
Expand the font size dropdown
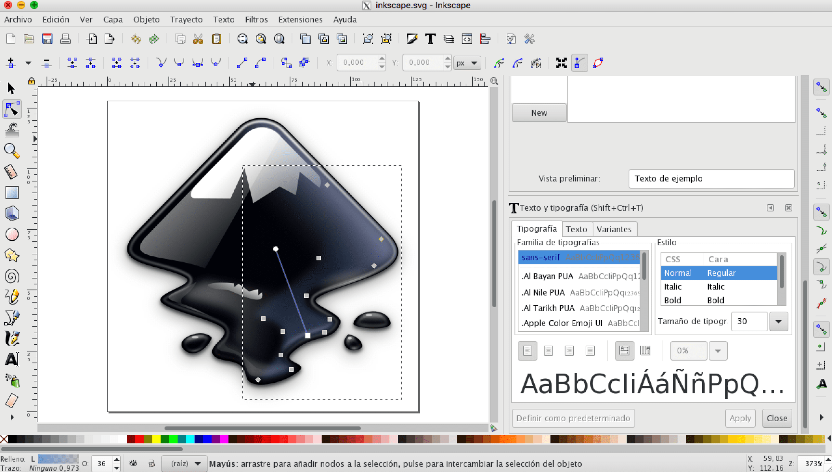click(778, 321)
